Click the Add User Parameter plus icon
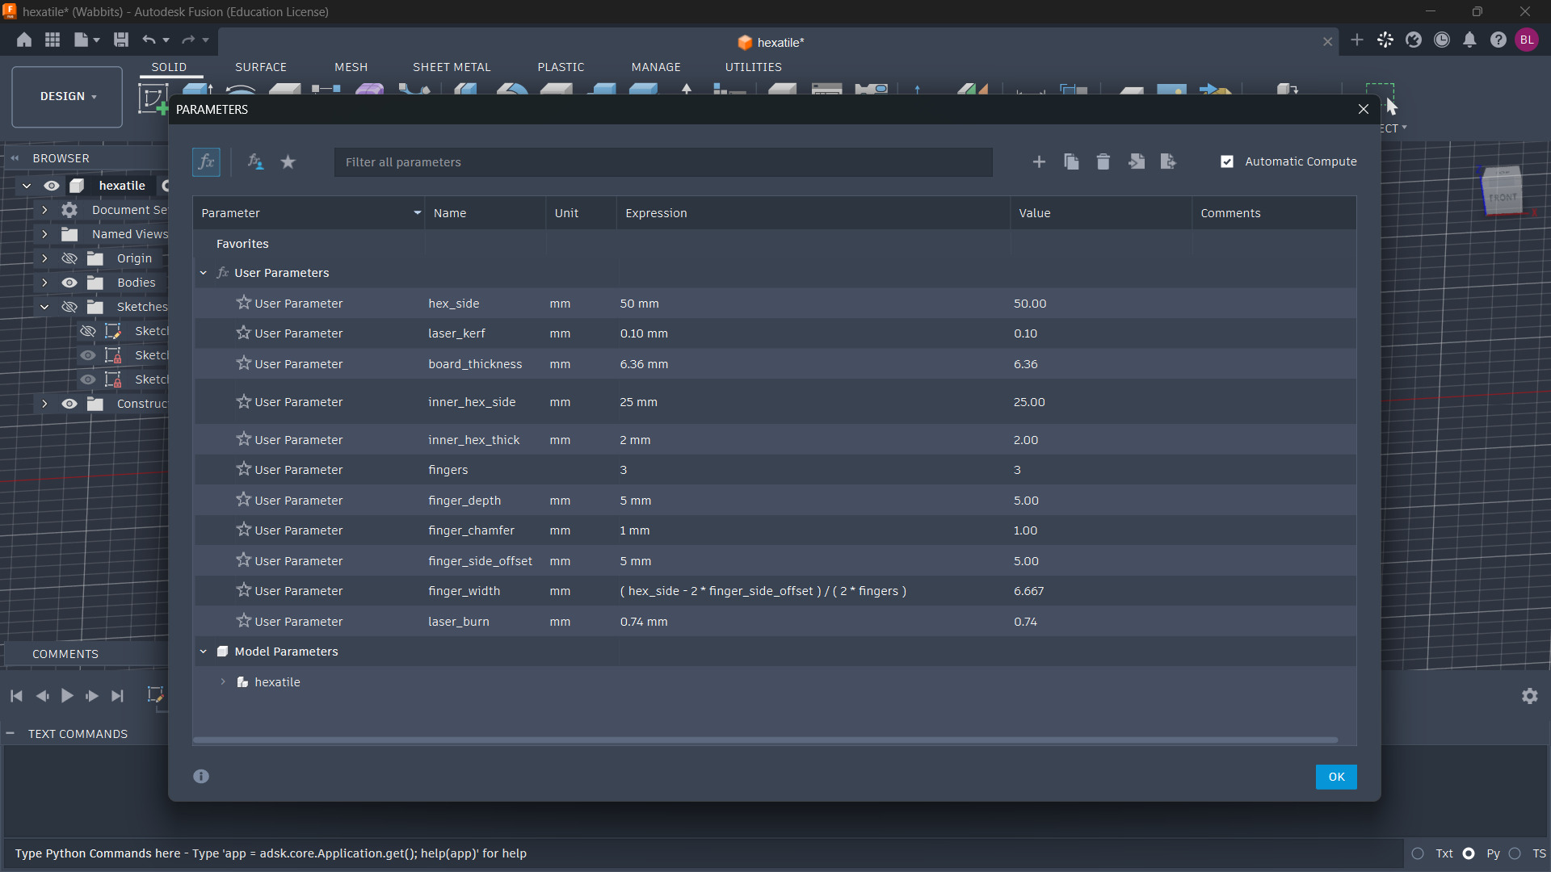 point(1039,162)
